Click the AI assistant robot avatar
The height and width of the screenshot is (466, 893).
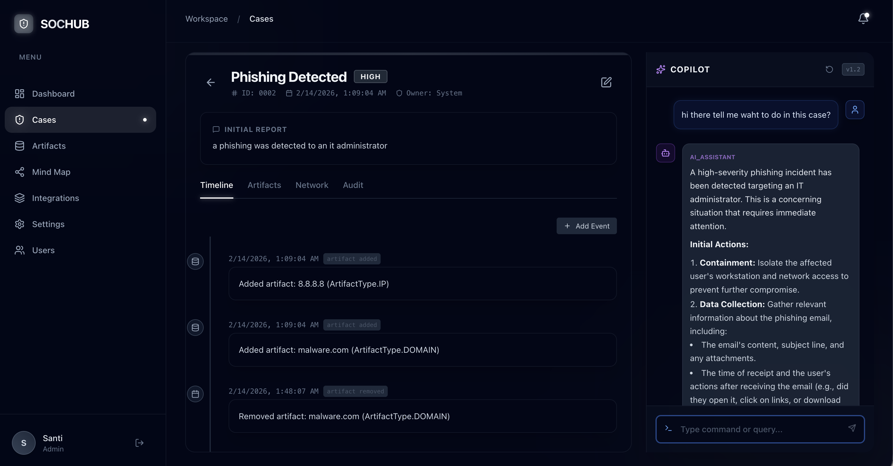pos(665,153)
